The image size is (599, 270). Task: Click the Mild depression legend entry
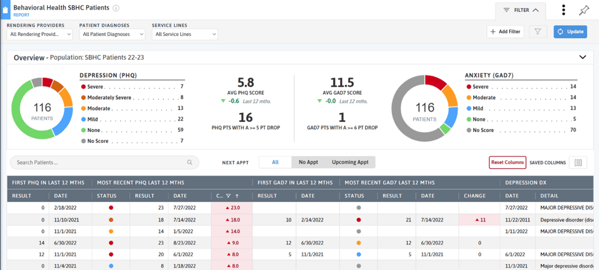tap(132, 119)
